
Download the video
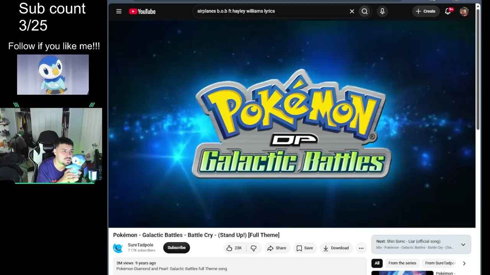[x=336, y=248]
